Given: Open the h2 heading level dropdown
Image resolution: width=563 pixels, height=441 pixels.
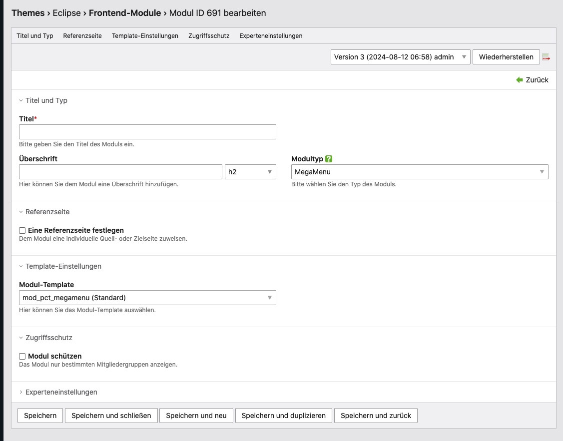Looking at the screenshot, I should [250, 172].
